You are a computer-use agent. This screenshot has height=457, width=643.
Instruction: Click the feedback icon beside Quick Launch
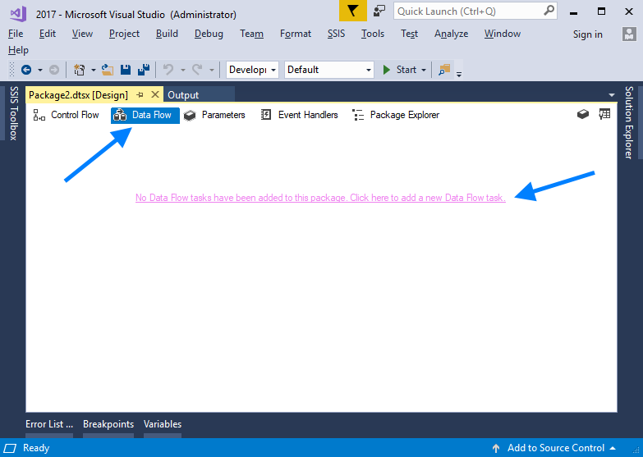tap(379, 11)
